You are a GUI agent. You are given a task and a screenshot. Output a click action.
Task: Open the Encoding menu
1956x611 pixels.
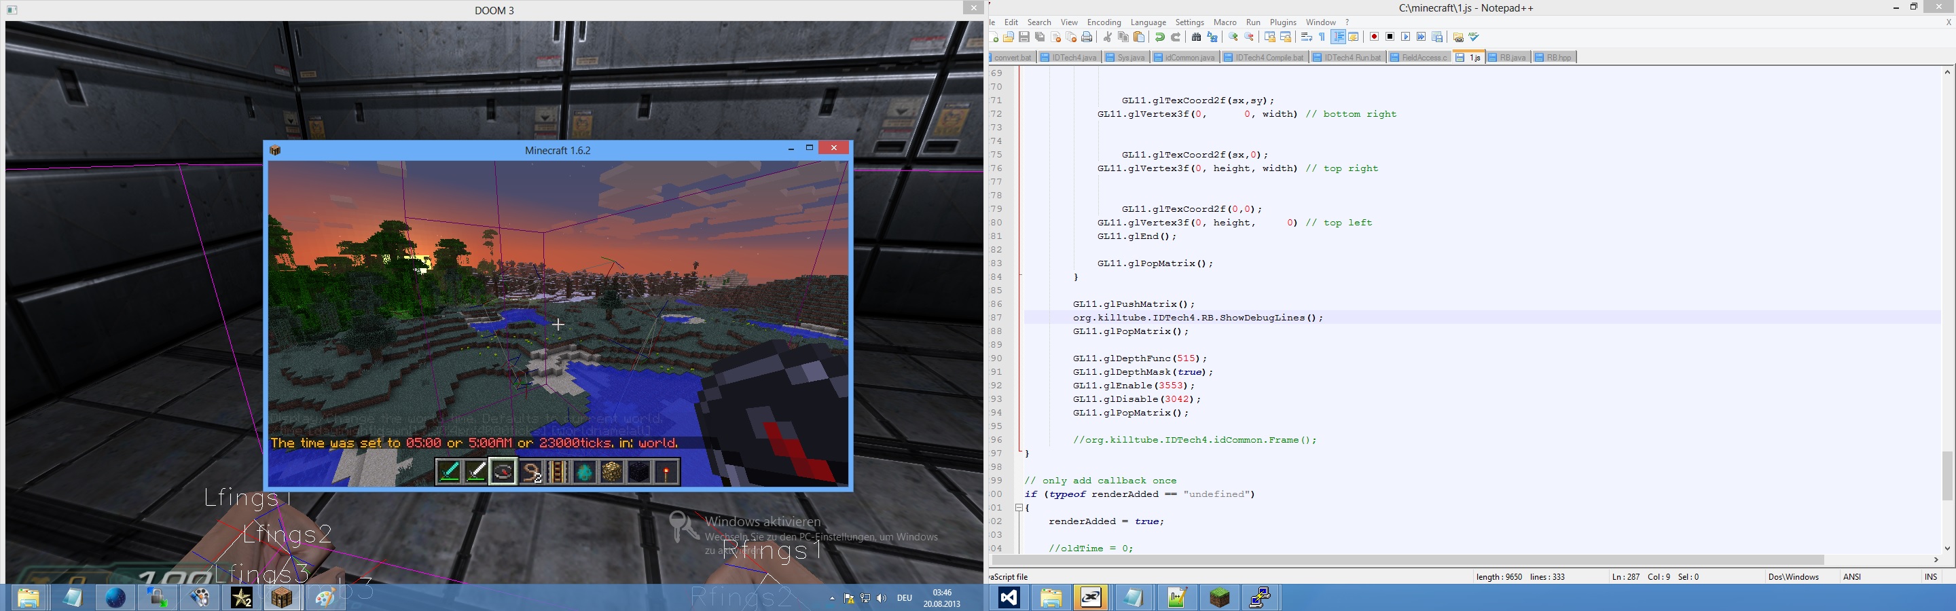(x=1104, y=22)
